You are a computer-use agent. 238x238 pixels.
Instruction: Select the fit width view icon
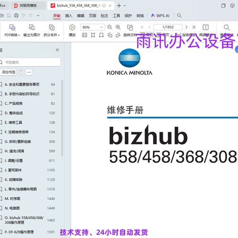point(101,35)
